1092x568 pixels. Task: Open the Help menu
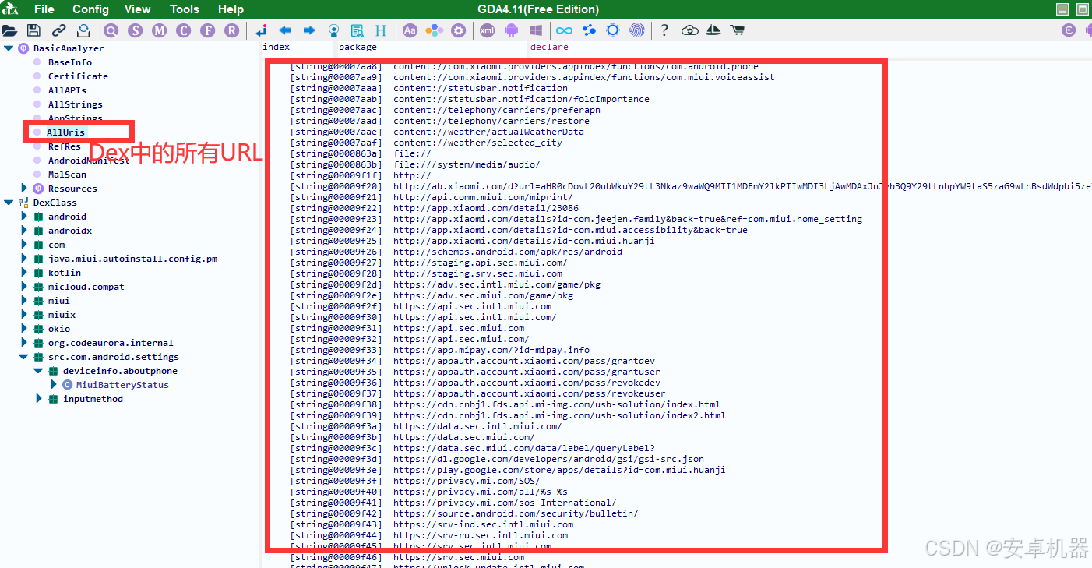(x=231, y=9)
